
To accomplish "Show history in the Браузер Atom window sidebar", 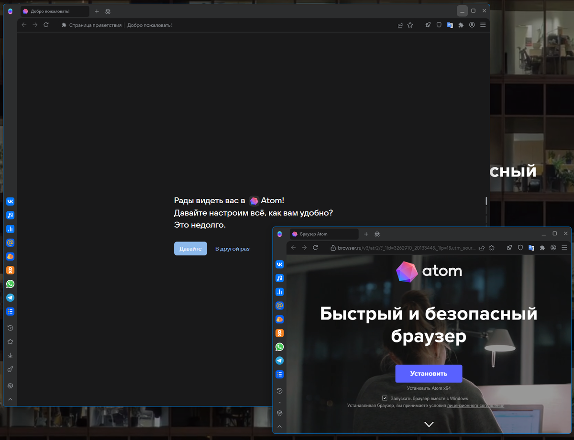I will pyautogui.click(x=279, y=391).
